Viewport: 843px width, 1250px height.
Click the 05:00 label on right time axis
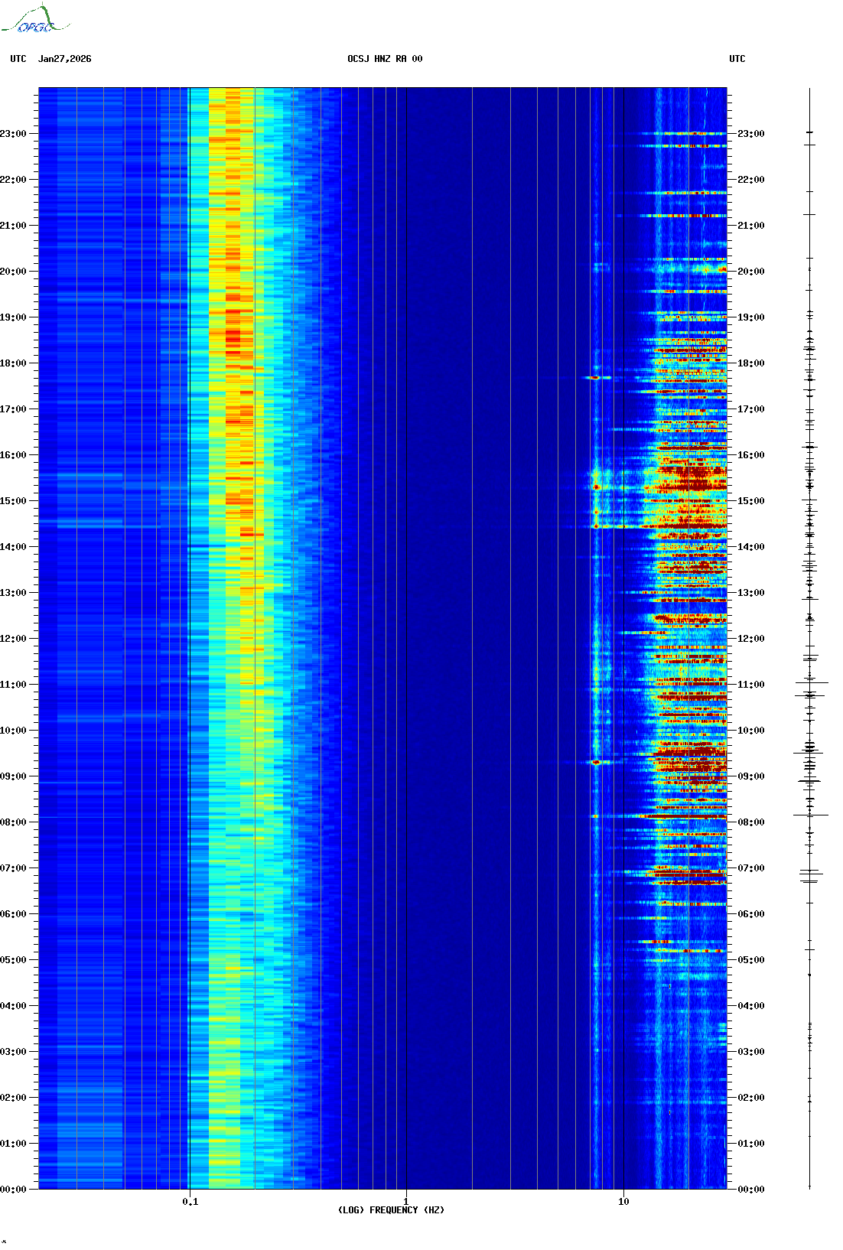tap(750, 960)
